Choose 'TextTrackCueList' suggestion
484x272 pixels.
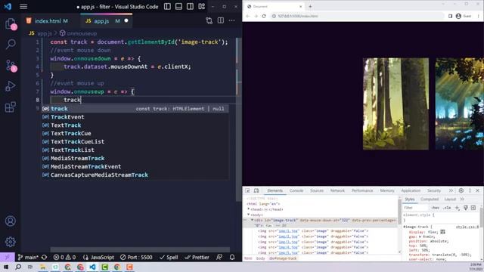tap(135, 141)
